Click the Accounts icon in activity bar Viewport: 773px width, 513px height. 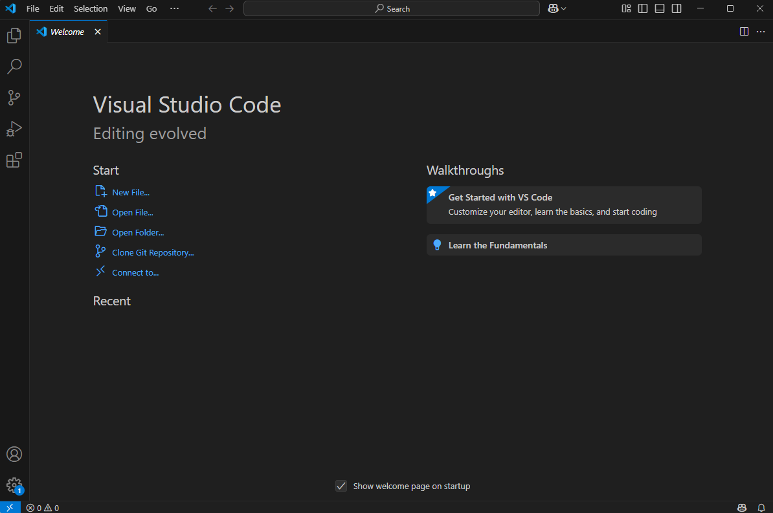tap(14, 454)
